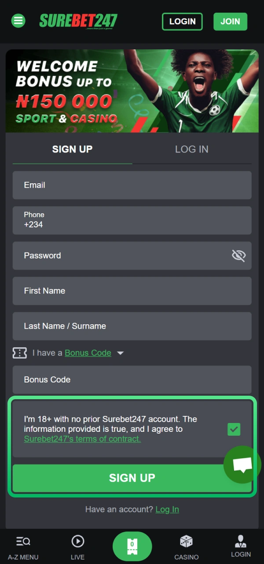Click the Log In link below the form
Viewport: 264px width, 564px height.
tap(167, 509)
